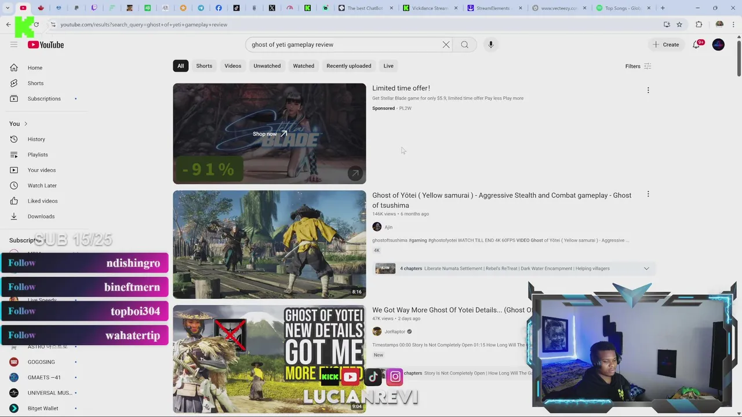
Task: Open Your videos in the sidebar
Action: point(42,170)
